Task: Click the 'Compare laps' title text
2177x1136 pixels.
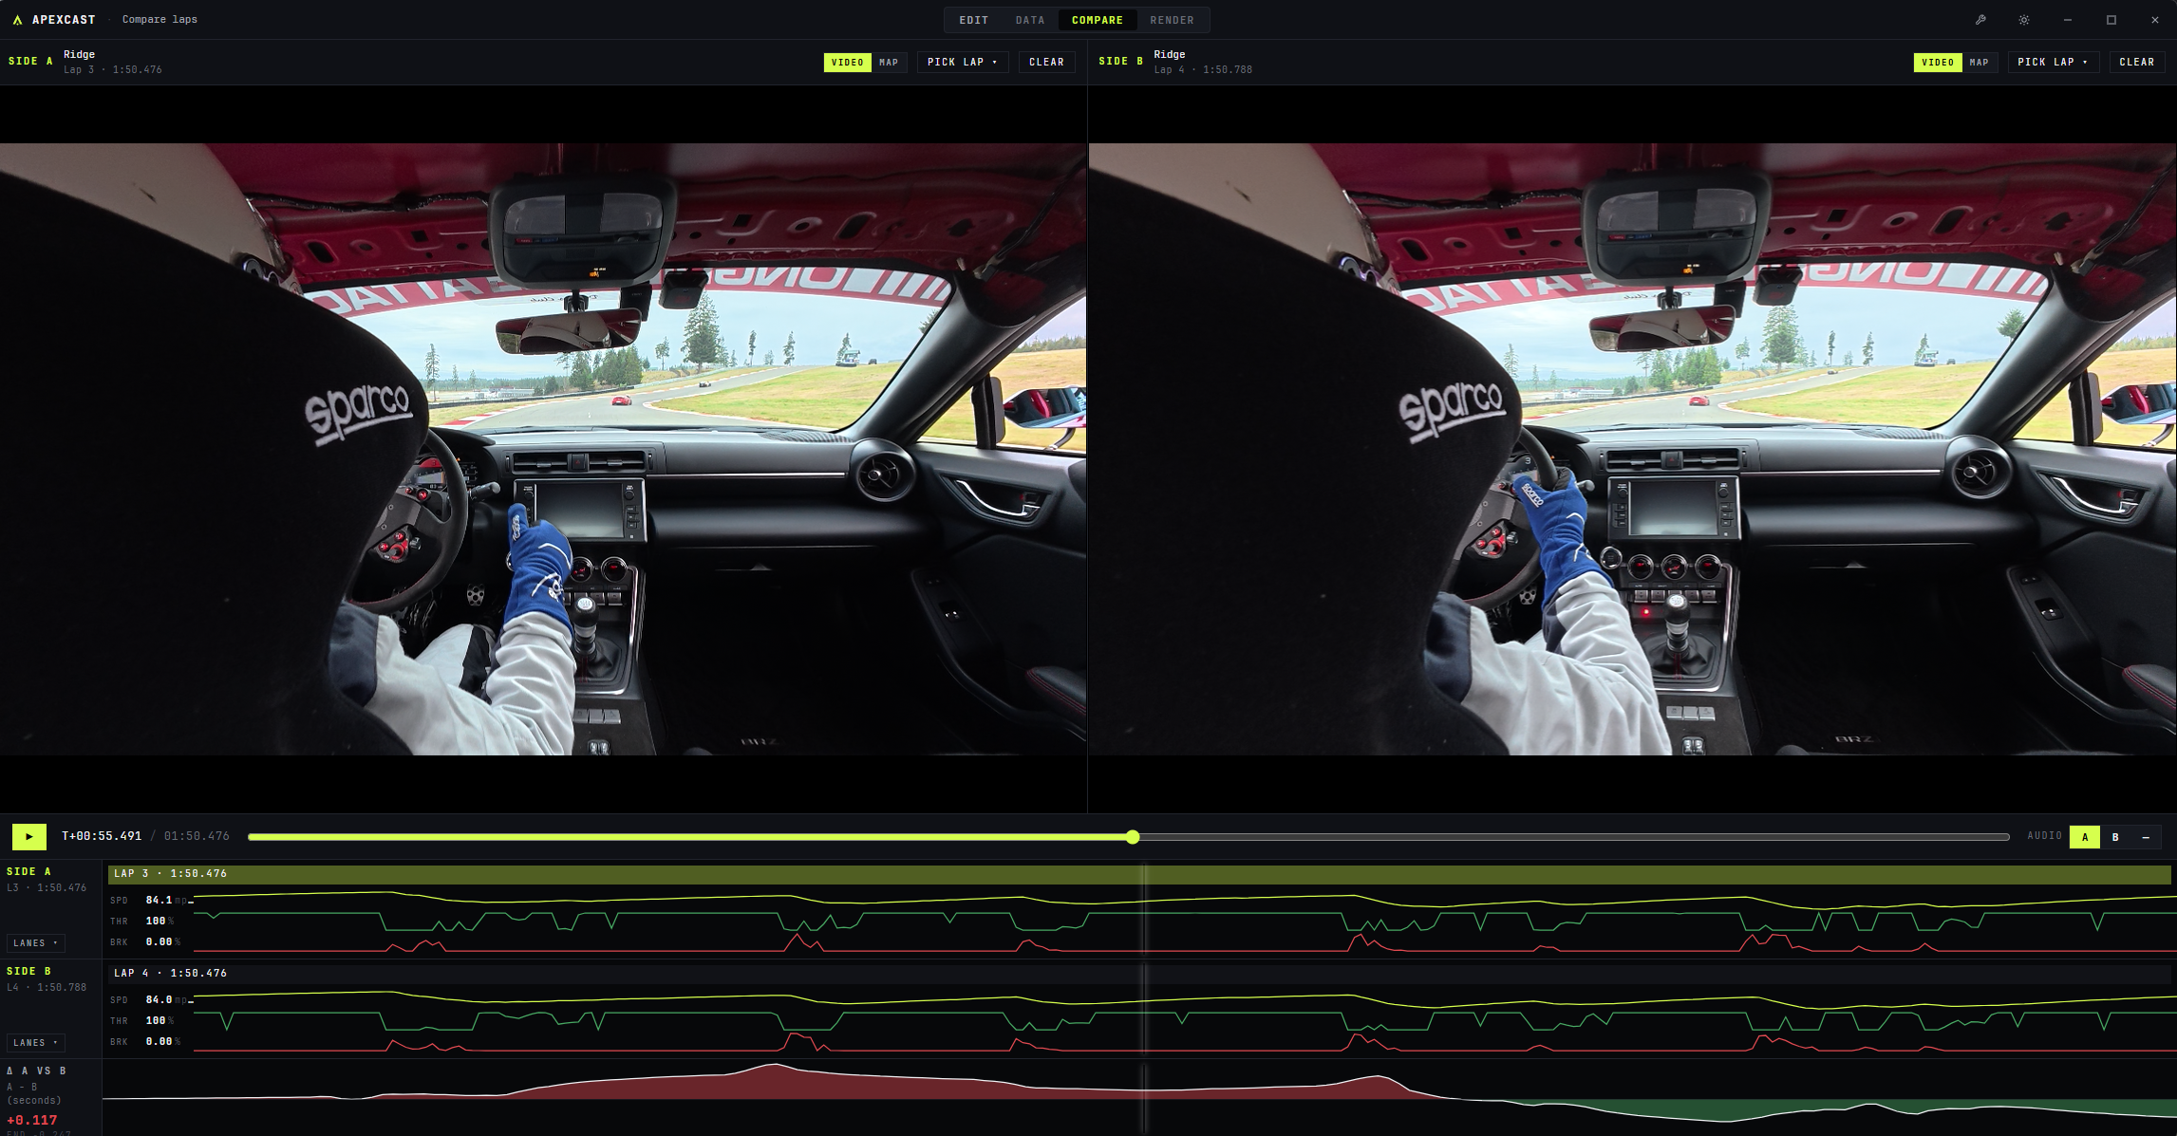Action: point(160,20)
